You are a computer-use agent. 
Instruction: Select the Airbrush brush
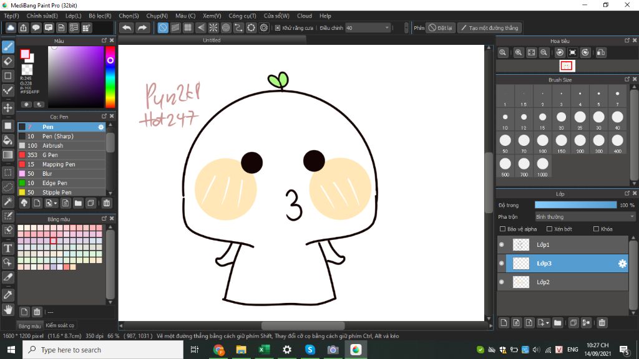(x=62, y=146)
